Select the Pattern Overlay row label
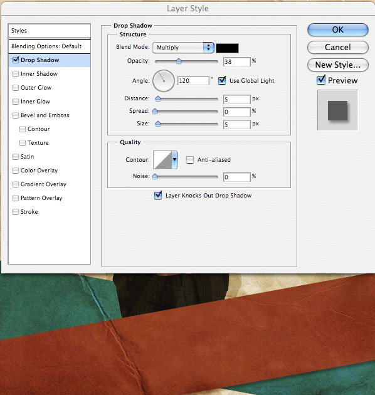Screen dimensions: 375x395 coord(41,198)
